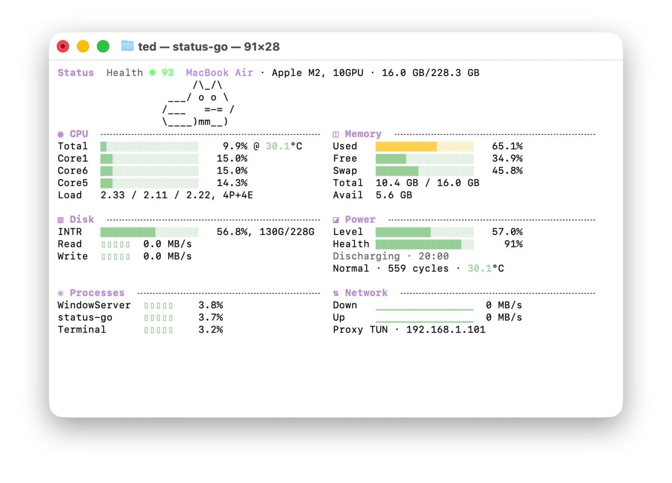Viewport: 672px width, 483px height.
Task: Click the WindowServer process activity blocks
Action: (158, 306)
